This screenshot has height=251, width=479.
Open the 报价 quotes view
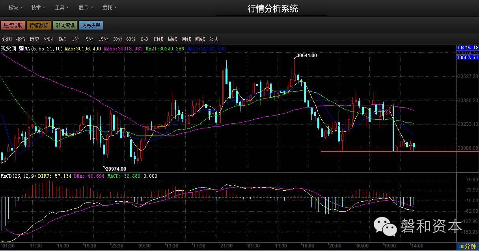click(x=21, y=39)
